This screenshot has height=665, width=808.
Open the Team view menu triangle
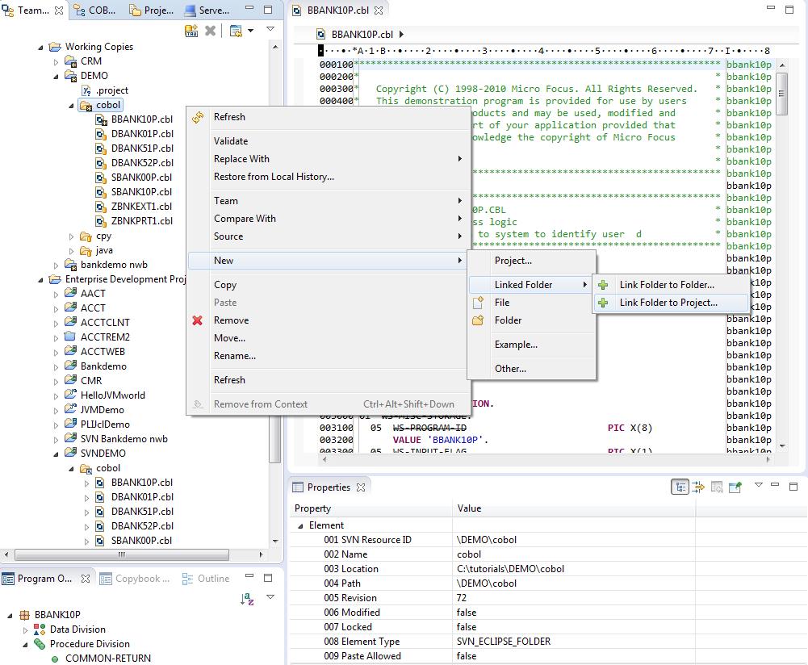(x=270, y=29)
